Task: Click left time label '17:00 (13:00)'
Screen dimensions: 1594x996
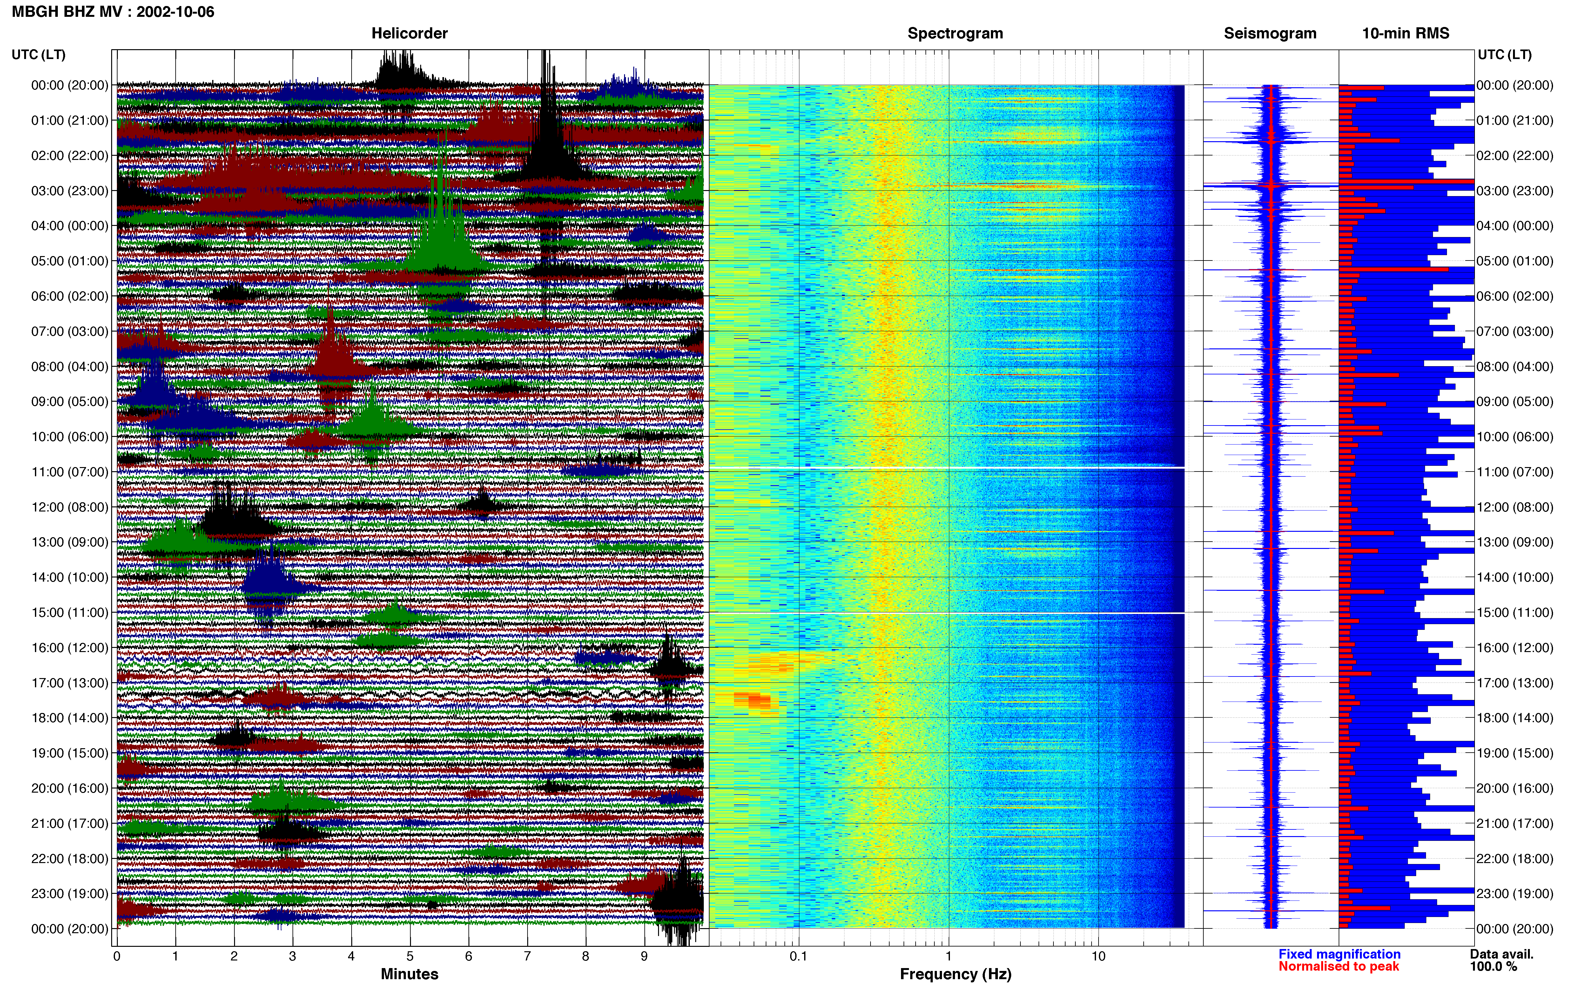Action: tap(70, 683)
